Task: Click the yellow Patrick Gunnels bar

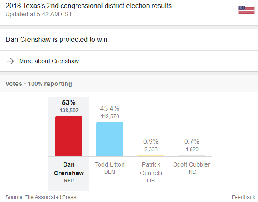Action: point(151,155)
